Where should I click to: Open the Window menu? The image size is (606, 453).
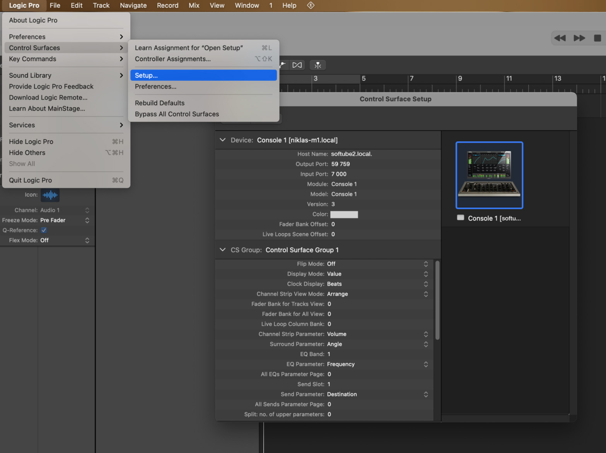click(x=247, y=5)
